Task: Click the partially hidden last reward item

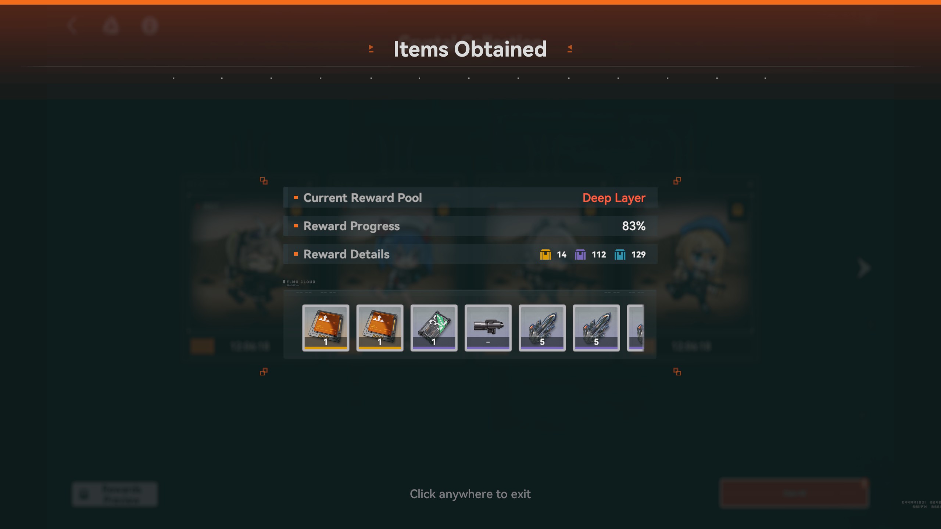Action: 636,328
